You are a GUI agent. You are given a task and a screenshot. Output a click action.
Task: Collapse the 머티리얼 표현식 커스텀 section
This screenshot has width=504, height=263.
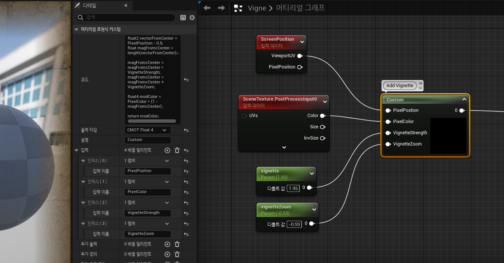point(76,29)
